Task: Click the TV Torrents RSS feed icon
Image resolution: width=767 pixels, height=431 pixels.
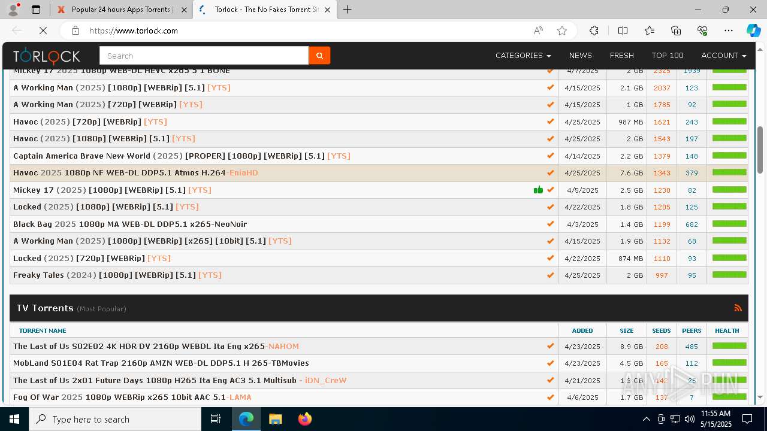Action: click(738, 308)
